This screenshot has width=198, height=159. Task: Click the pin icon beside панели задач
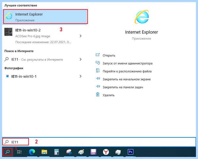[98, 86]
